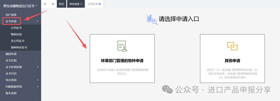The width and height of the screenshot is (280, 101).
Task: Toggle sidebar with the hamburger menu icon
Action: coord(45,4)
